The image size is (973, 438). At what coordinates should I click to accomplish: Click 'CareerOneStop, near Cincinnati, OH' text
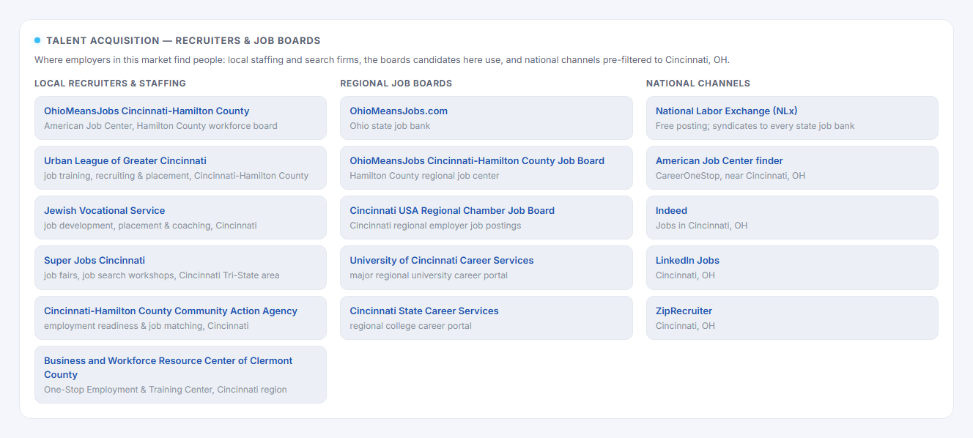pyautogui.click(x=730, y=176)
